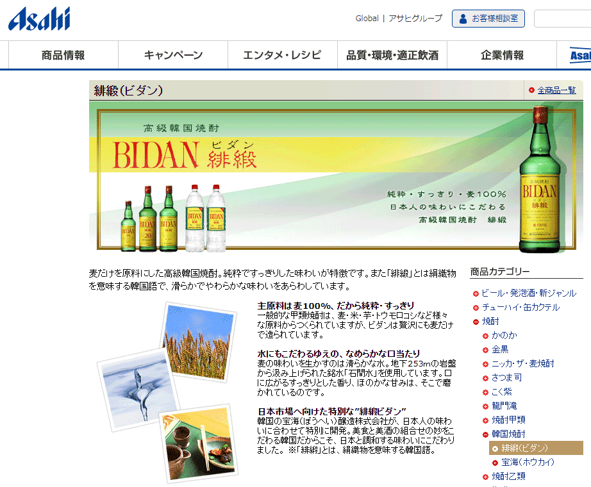Open the 龍門滝 product link
Screen dimensions: 591x487
504,406
